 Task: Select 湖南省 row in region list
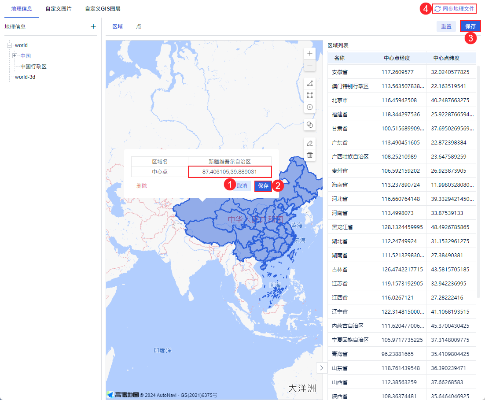(x=402, y=255)
